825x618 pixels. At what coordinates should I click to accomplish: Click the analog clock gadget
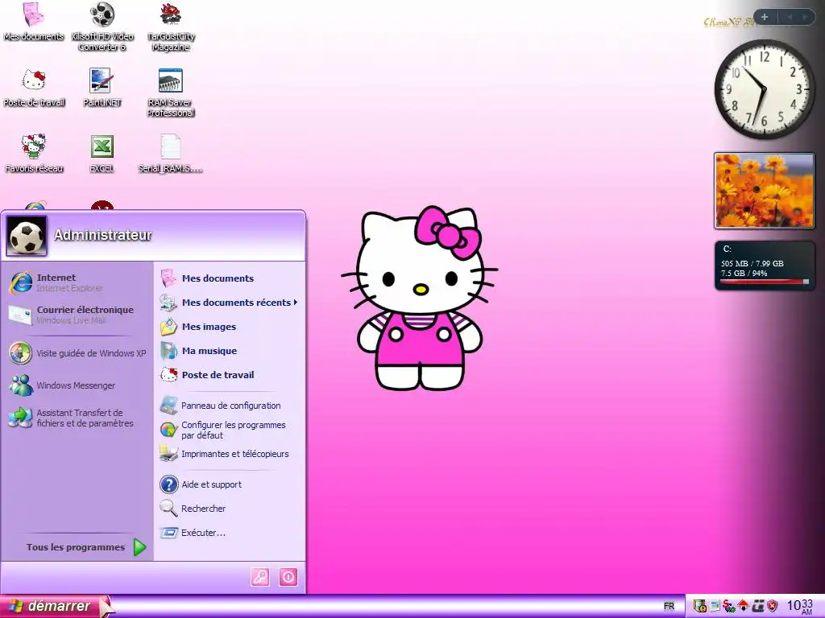tap(764, 89)
